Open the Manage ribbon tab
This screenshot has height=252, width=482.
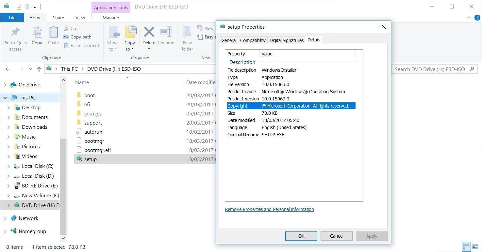(111, 18)
